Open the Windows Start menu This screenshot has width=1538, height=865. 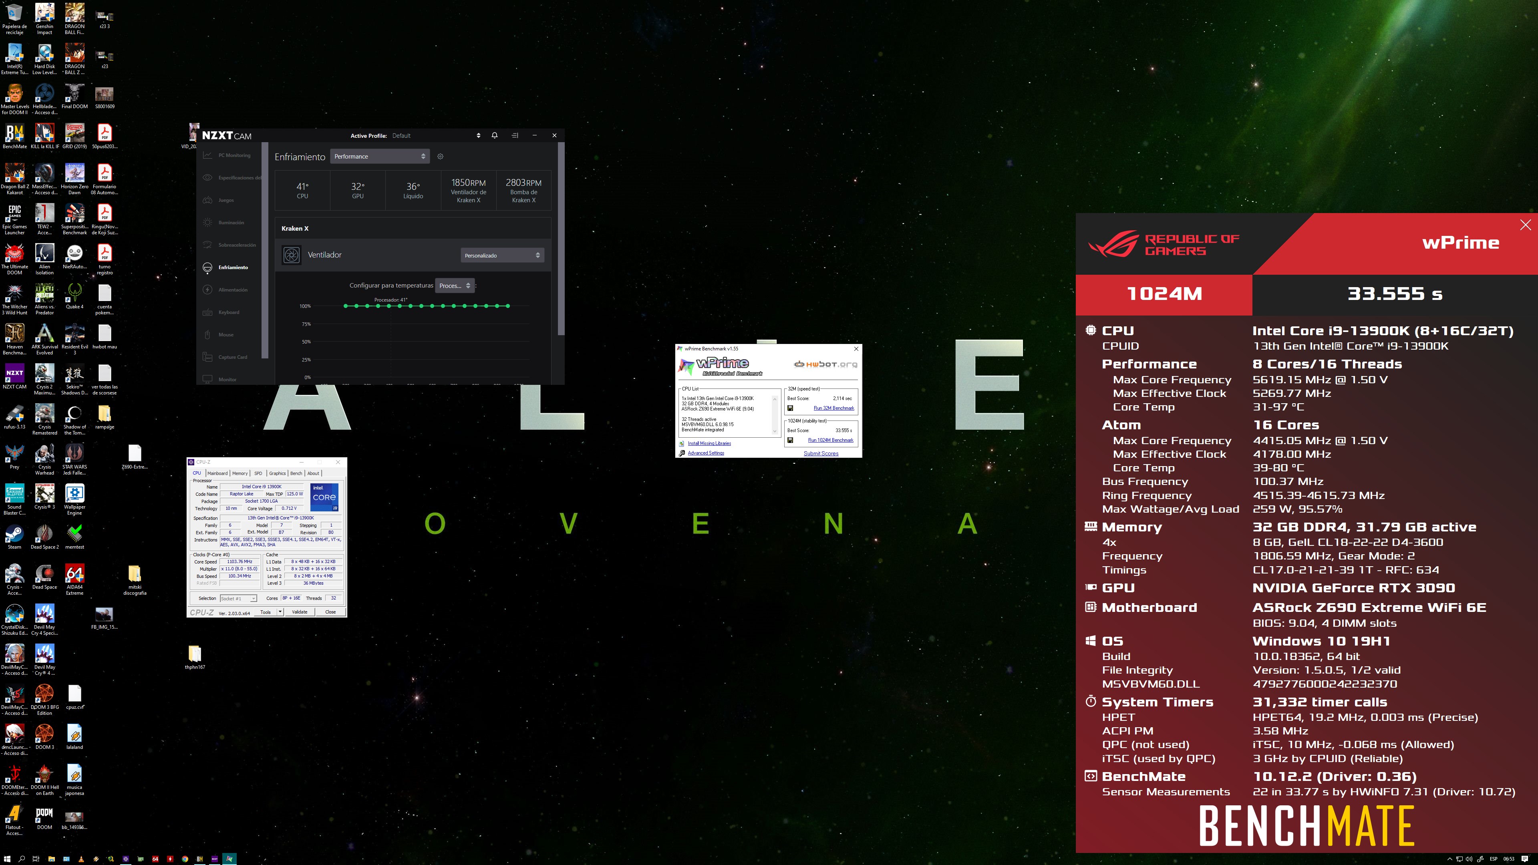pyautogui.click(x=7, y=859)
